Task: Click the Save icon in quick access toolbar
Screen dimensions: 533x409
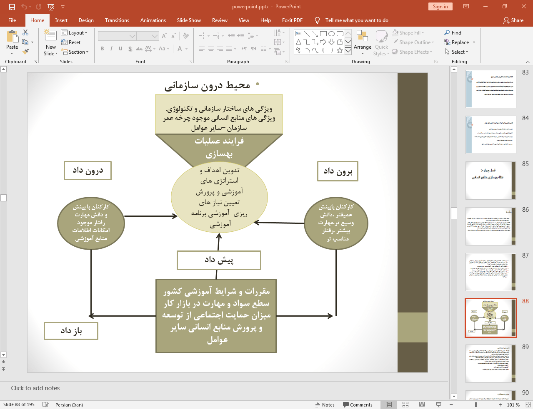Action: (12, 7)
